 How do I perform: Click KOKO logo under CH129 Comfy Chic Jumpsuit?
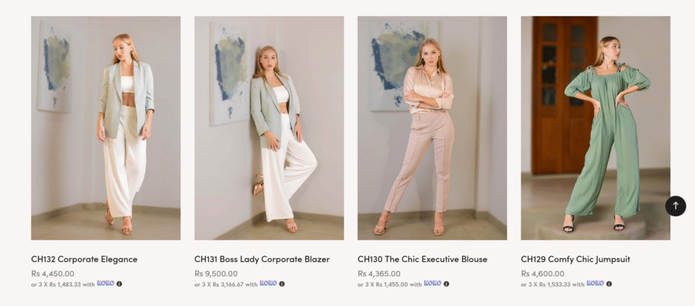point(595,284)
